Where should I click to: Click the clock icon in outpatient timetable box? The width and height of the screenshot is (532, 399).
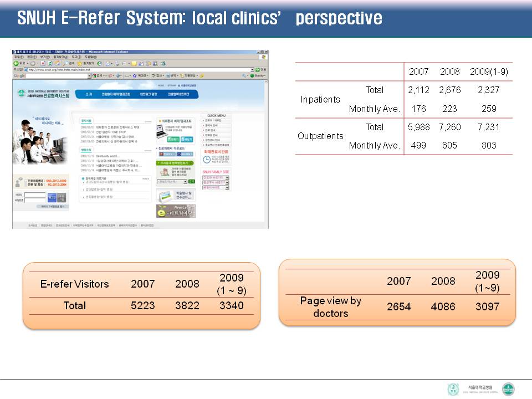207,160
